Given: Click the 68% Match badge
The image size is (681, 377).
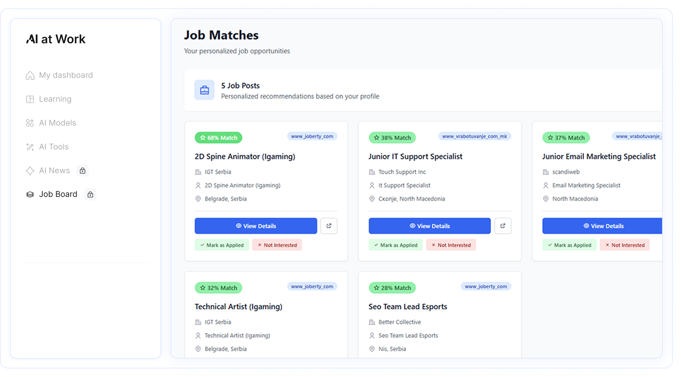Looking at the screenshot, I should click(x=218, y=138).
